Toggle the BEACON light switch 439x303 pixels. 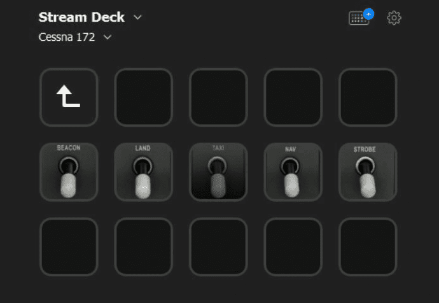click(x=69, y=172)
